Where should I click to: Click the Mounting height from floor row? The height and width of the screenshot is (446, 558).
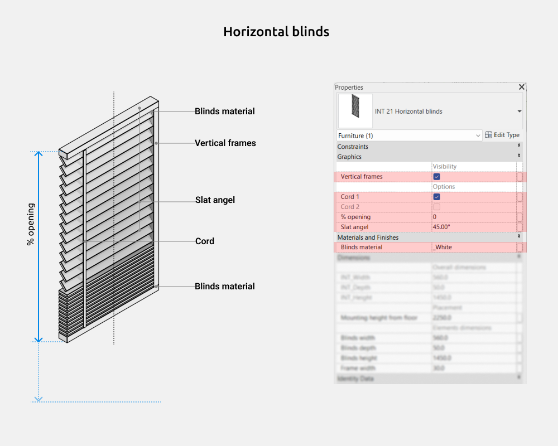tap(429, 318)
